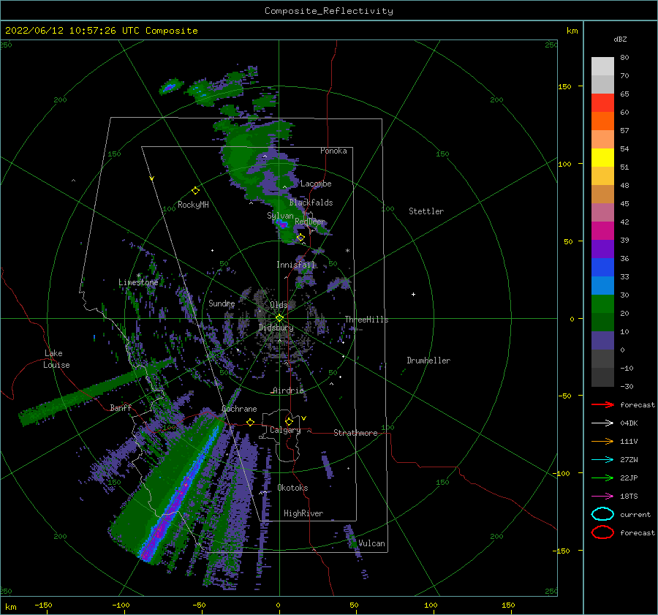
Task: Click the yellow 'km' label at bottom left
Action: [10, 607]
